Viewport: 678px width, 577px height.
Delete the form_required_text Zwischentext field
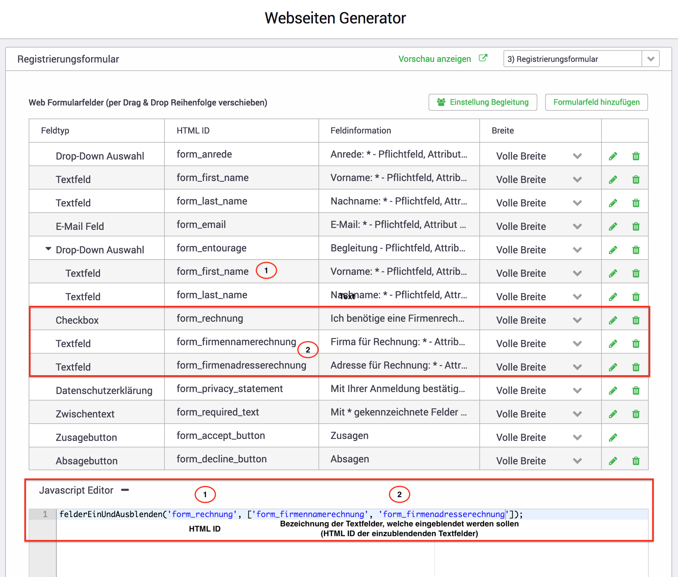[x=635, y=414]
